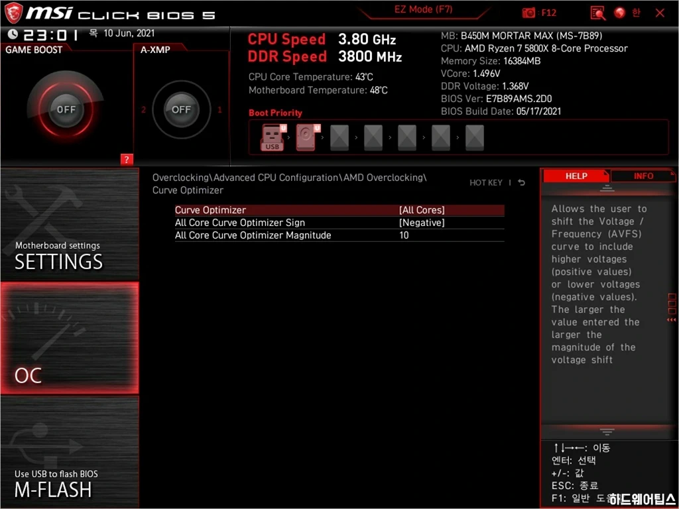Viewport: 679px width, 509px height.
Task: Click the third empty boot priority slot
Action: coord(407,138)
